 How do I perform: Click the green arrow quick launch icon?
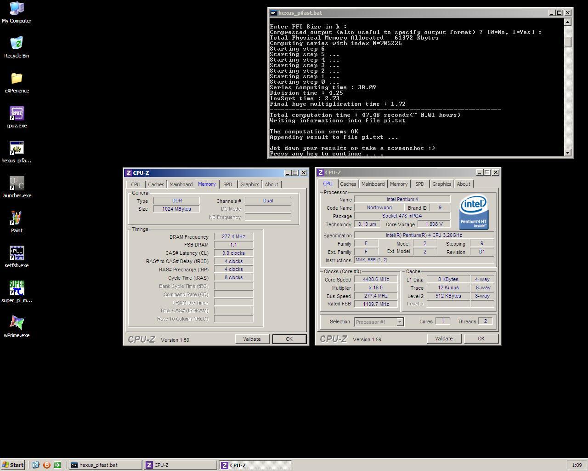(57, 465)
